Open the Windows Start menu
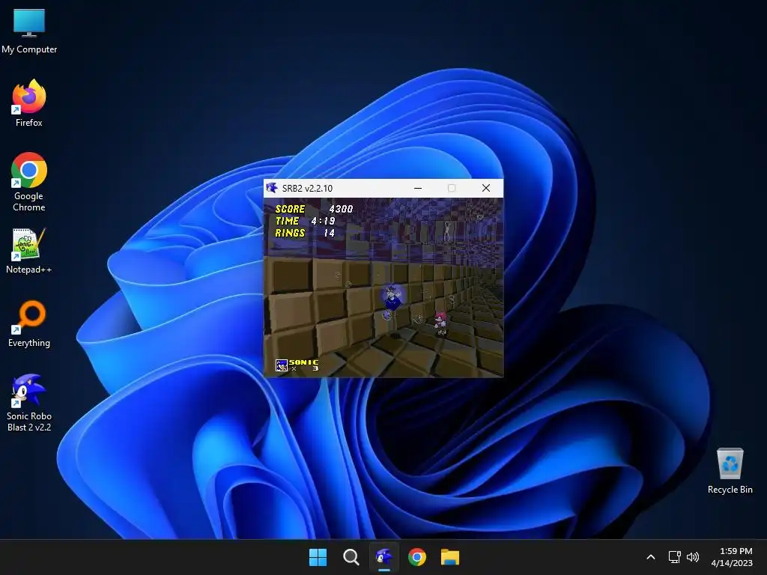 click(318, 557)
